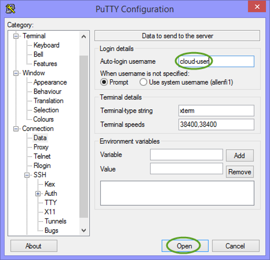Focus the Auto-login username field
The height and width of the screenshot is (260, 270).
click(x=216, y=61)
